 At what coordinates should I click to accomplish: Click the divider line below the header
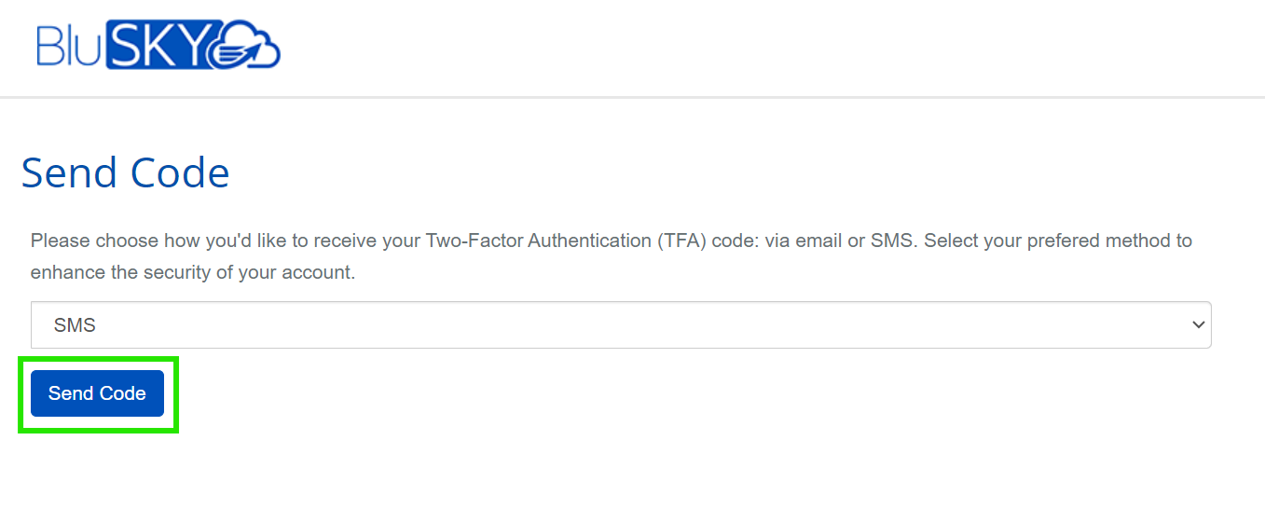[x=632, y=97]
